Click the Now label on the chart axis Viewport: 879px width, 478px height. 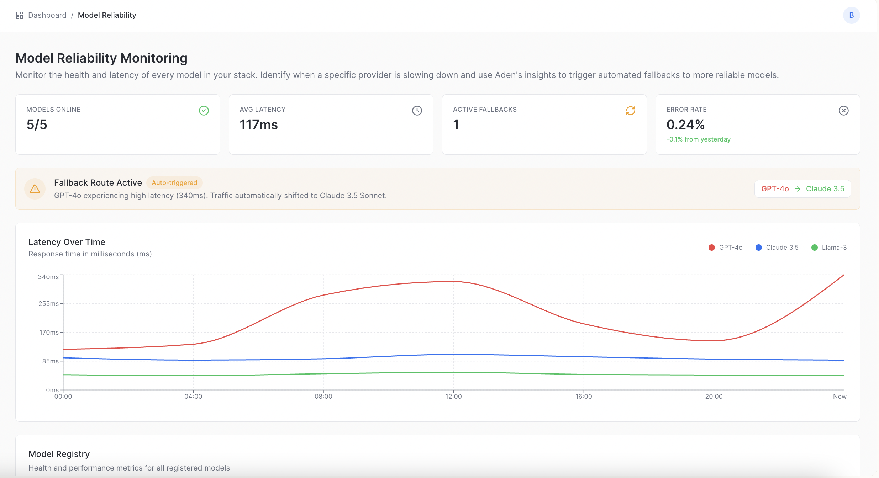coord(839,397)
